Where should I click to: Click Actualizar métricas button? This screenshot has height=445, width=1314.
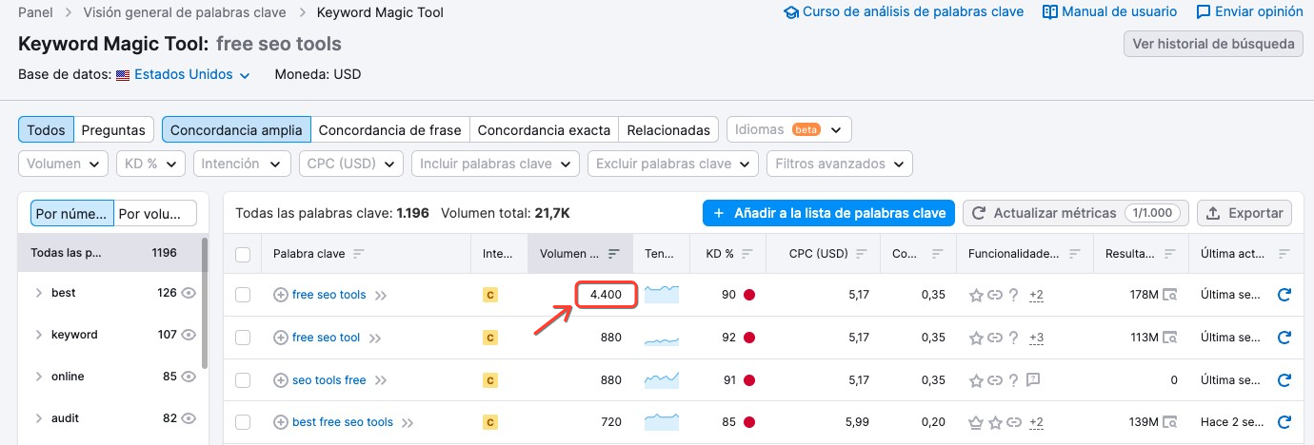click(1075, 213)
